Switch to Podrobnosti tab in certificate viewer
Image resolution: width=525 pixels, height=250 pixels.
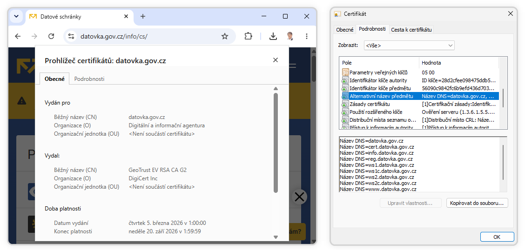coord(89,79)
